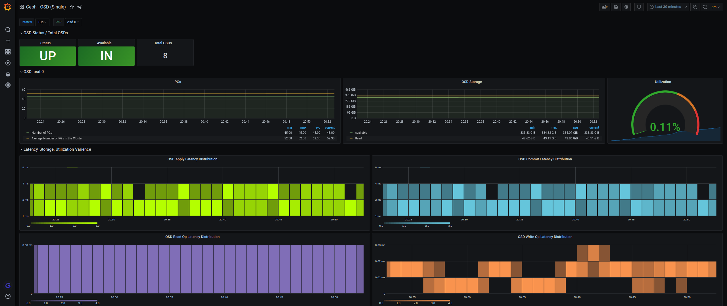Toggle the Used series in OSD Storage legend

[358, 138]
